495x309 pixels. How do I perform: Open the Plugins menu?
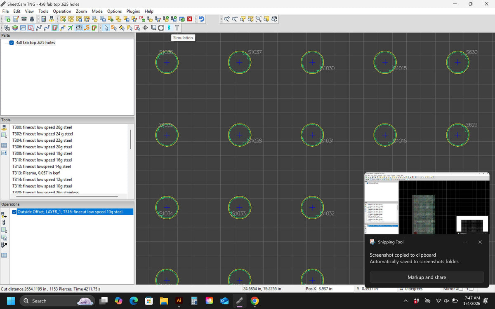(x=133, y=11)
